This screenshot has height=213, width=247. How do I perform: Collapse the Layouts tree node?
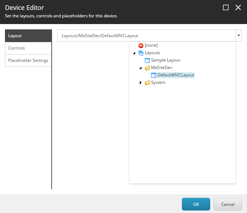(x=134, y=53)
